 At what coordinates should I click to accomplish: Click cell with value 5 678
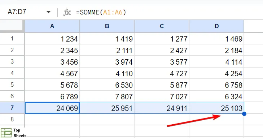pos(52,85)
